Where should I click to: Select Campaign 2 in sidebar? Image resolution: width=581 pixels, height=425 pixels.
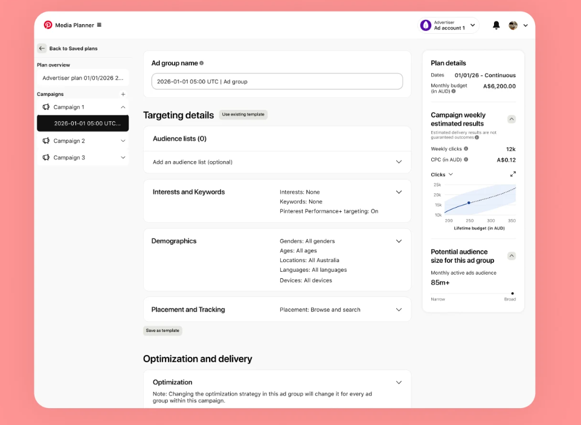pos(69,141)
